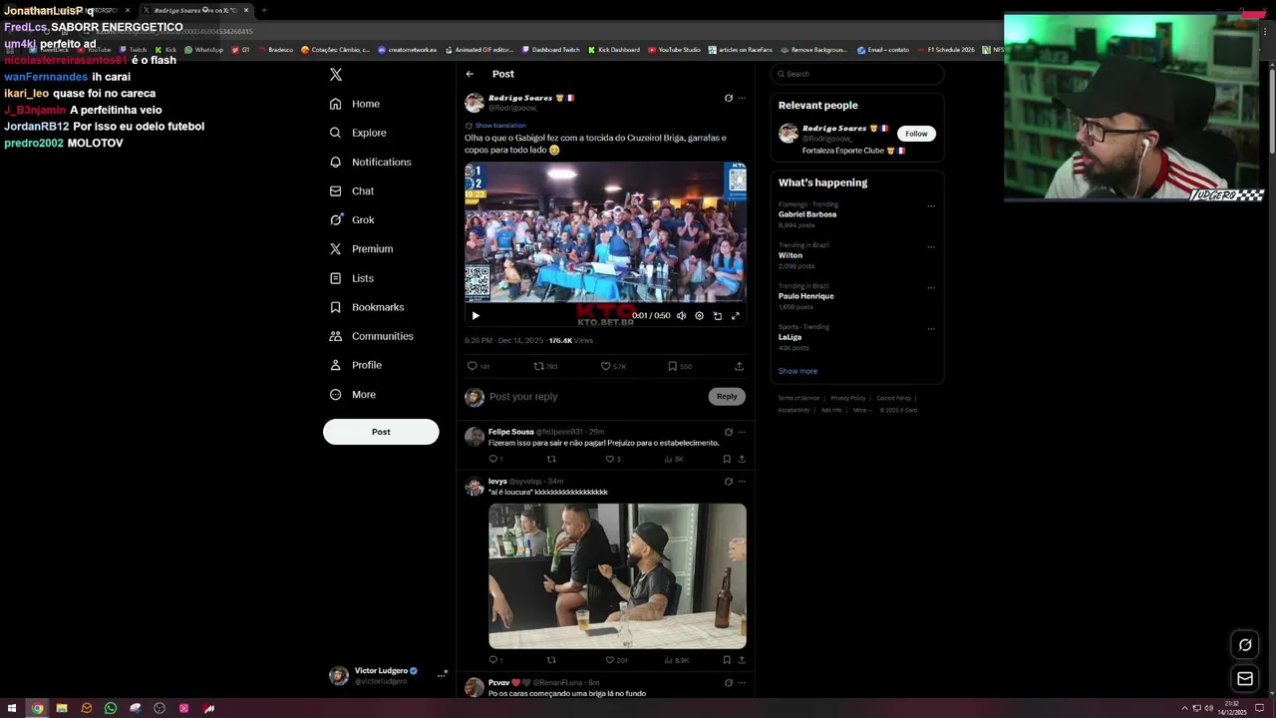The image size is (1276, 718).
Task: Open options for Gabriel Barbosa trend
Action: point(931,206)
